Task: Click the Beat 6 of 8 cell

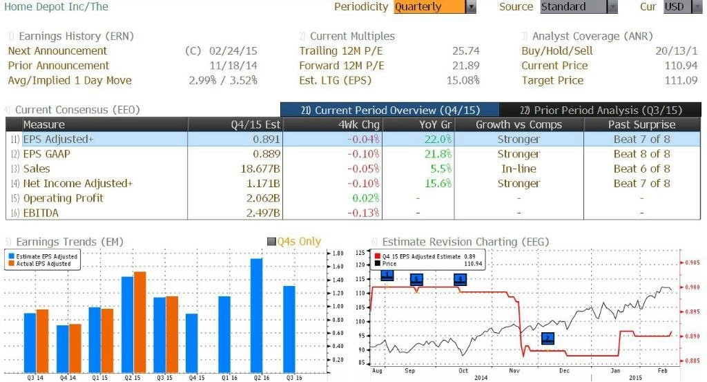Action: click(642, 169)
